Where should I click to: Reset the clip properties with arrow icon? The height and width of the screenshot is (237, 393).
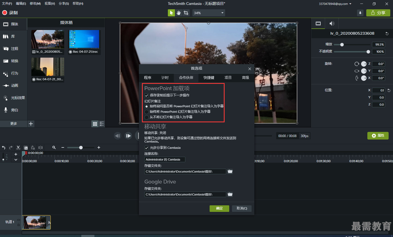(387, 34)
